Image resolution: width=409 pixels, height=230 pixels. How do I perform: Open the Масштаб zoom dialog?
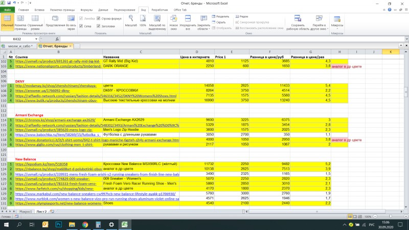click(131, 21)
